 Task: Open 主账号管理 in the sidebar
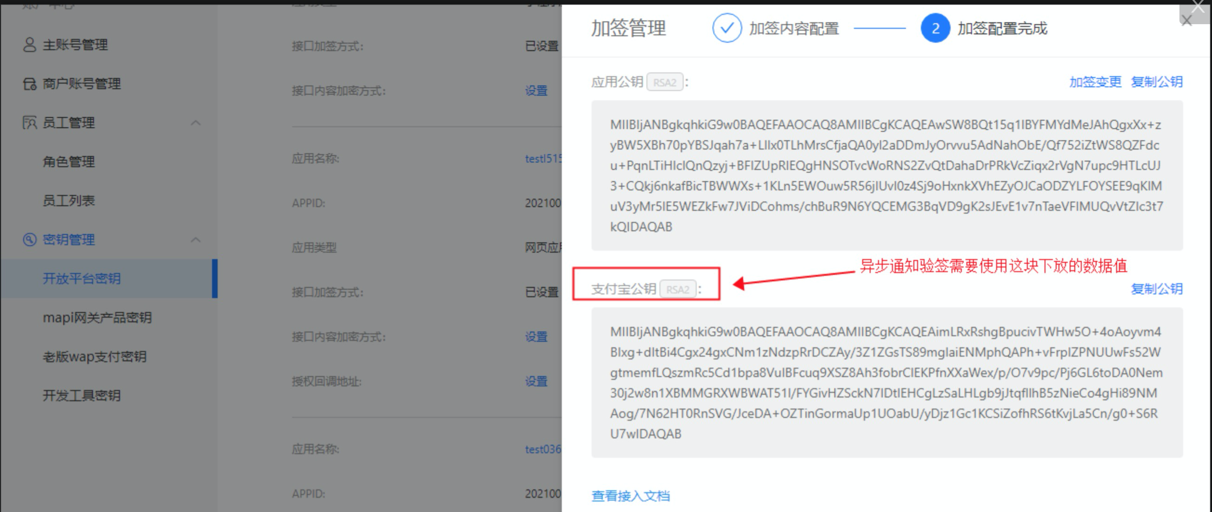tap(75, 45)
